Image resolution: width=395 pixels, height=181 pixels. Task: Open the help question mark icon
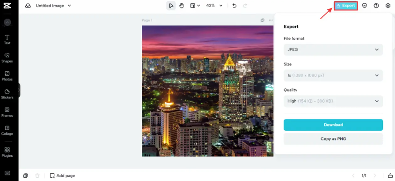point(376,6)
